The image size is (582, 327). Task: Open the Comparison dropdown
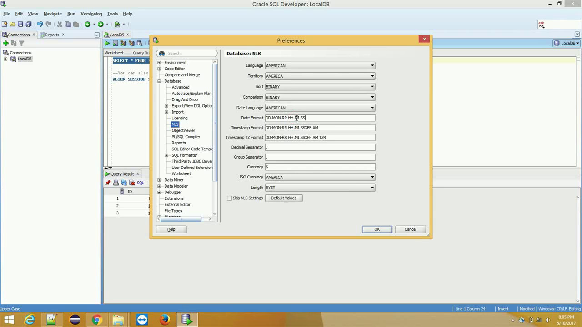point(372,97)
